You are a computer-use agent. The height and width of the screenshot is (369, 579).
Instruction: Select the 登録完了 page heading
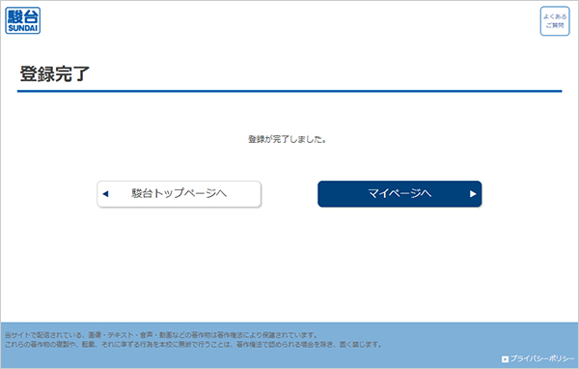[55, 73]
